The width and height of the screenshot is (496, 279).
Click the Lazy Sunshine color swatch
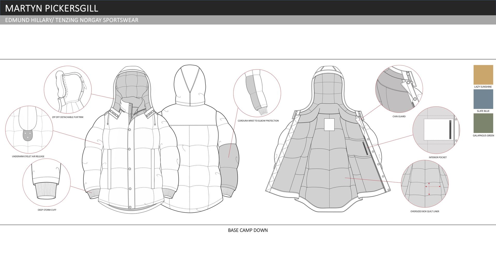tap(483, 75)
